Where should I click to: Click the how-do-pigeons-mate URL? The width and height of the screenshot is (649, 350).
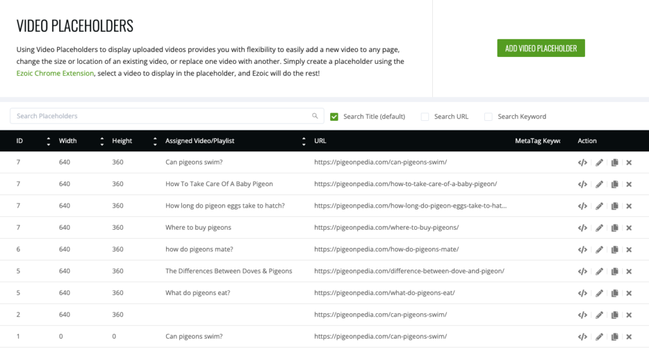[387, 249]
